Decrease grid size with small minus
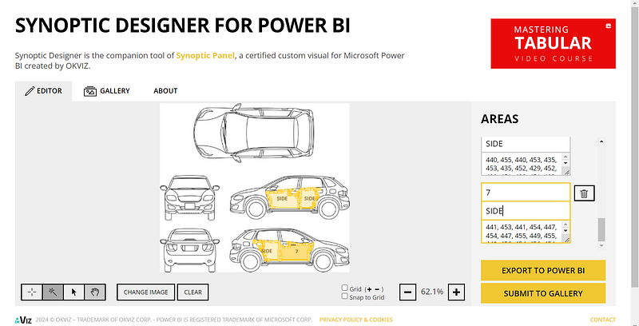 [377, 289]
